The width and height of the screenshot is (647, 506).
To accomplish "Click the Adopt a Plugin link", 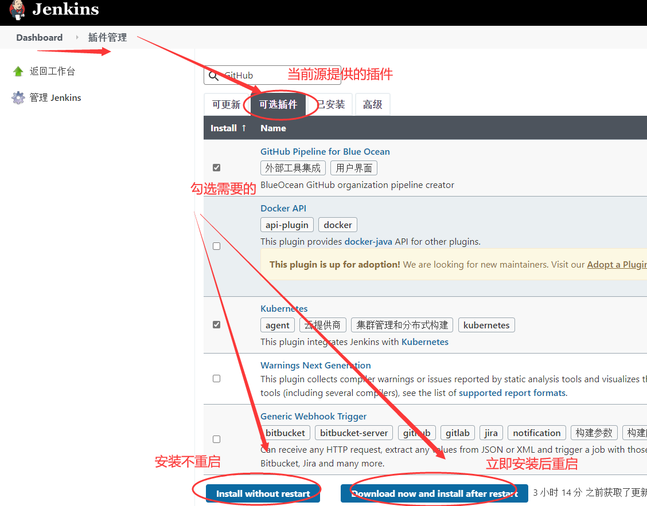I will click(617, 264).
